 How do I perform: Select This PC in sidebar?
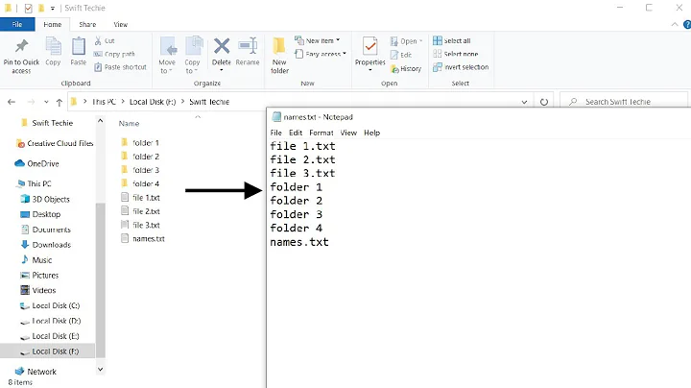(35, 183)
